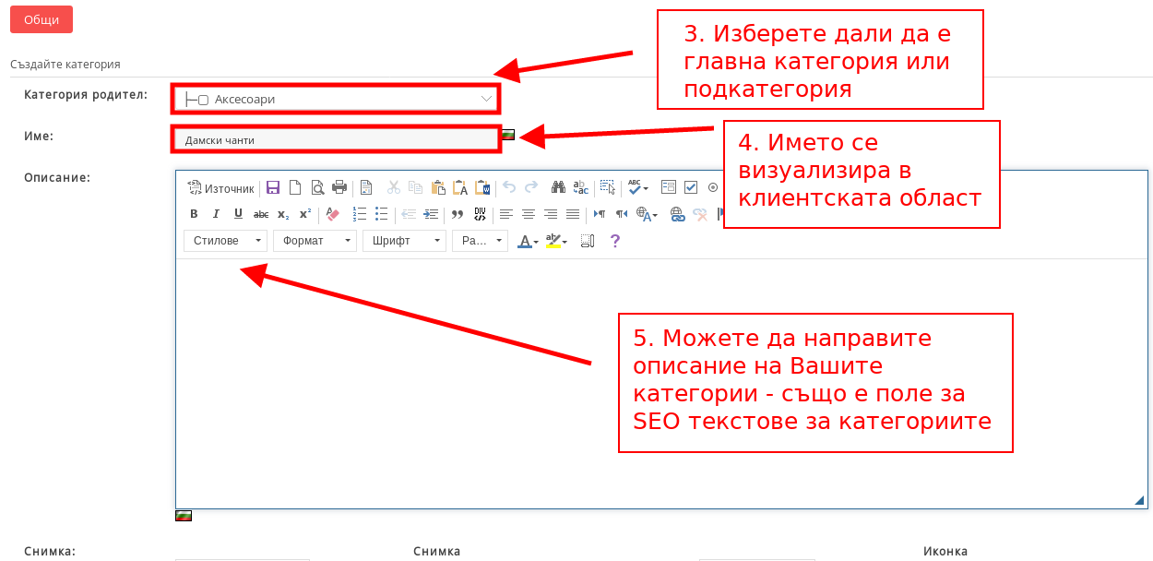The image size is (1153, 561).
Task: Switch to the Общи tab
Action: tap(42, 19)
